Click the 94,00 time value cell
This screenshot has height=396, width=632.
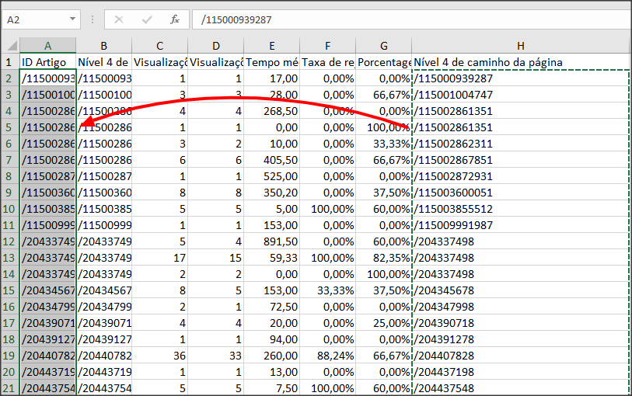[x=271, y=339]
